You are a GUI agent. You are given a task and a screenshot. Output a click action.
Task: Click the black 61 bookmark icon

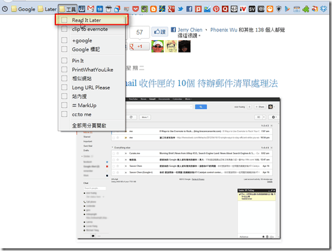234,9
